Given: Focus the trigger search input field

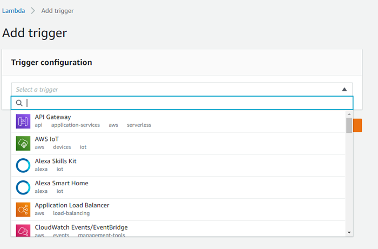Looking at the screenshot, I should pos(182,103).
